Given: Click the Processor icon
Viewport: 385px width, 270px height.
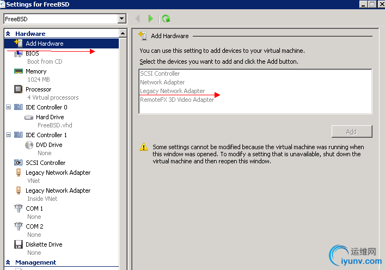Looking at the screenshot, I should 19,89.
